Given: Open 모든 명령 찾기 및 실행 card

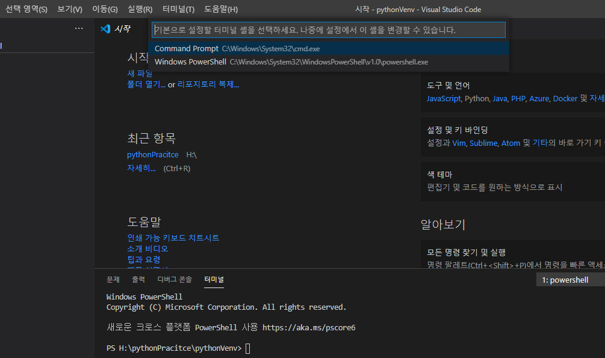Looking at the screenshot, I should point(513,254).
